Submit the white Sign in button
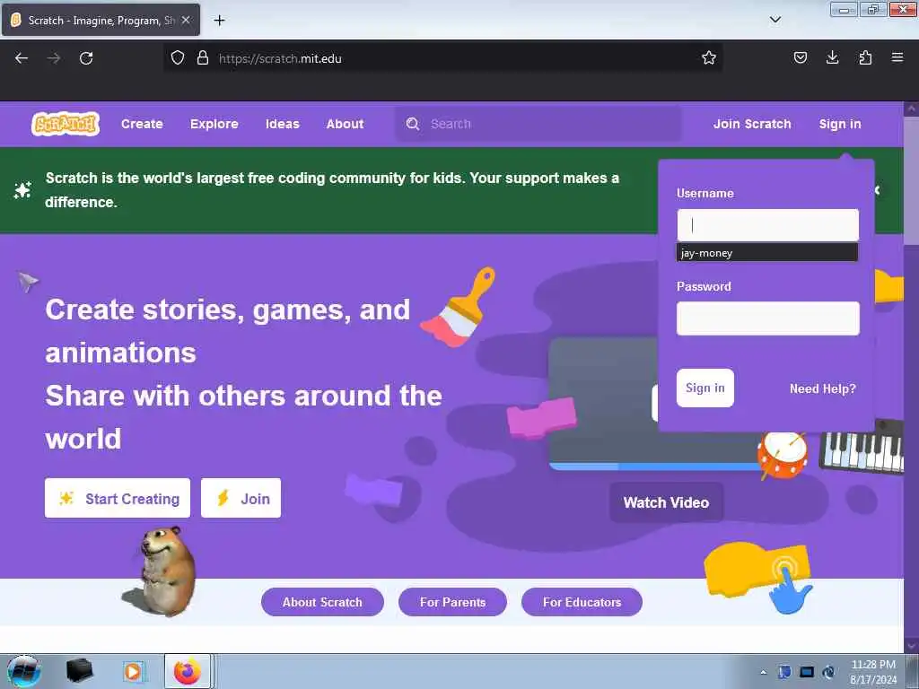 tap(705, 388)
